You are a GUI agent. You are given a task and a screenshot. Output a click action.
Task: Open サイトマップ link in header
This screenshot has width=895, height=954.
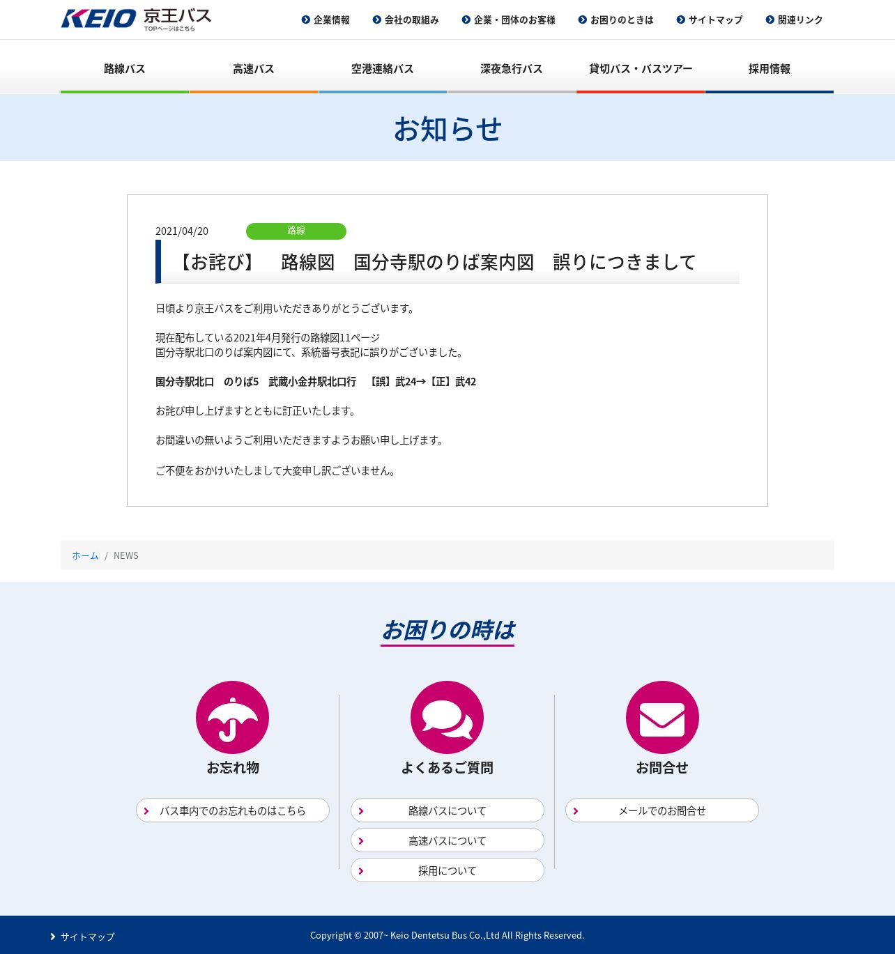(715, 20)
